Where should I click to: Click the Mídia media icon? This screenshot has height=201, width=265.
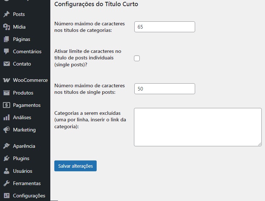pos(7,27)
